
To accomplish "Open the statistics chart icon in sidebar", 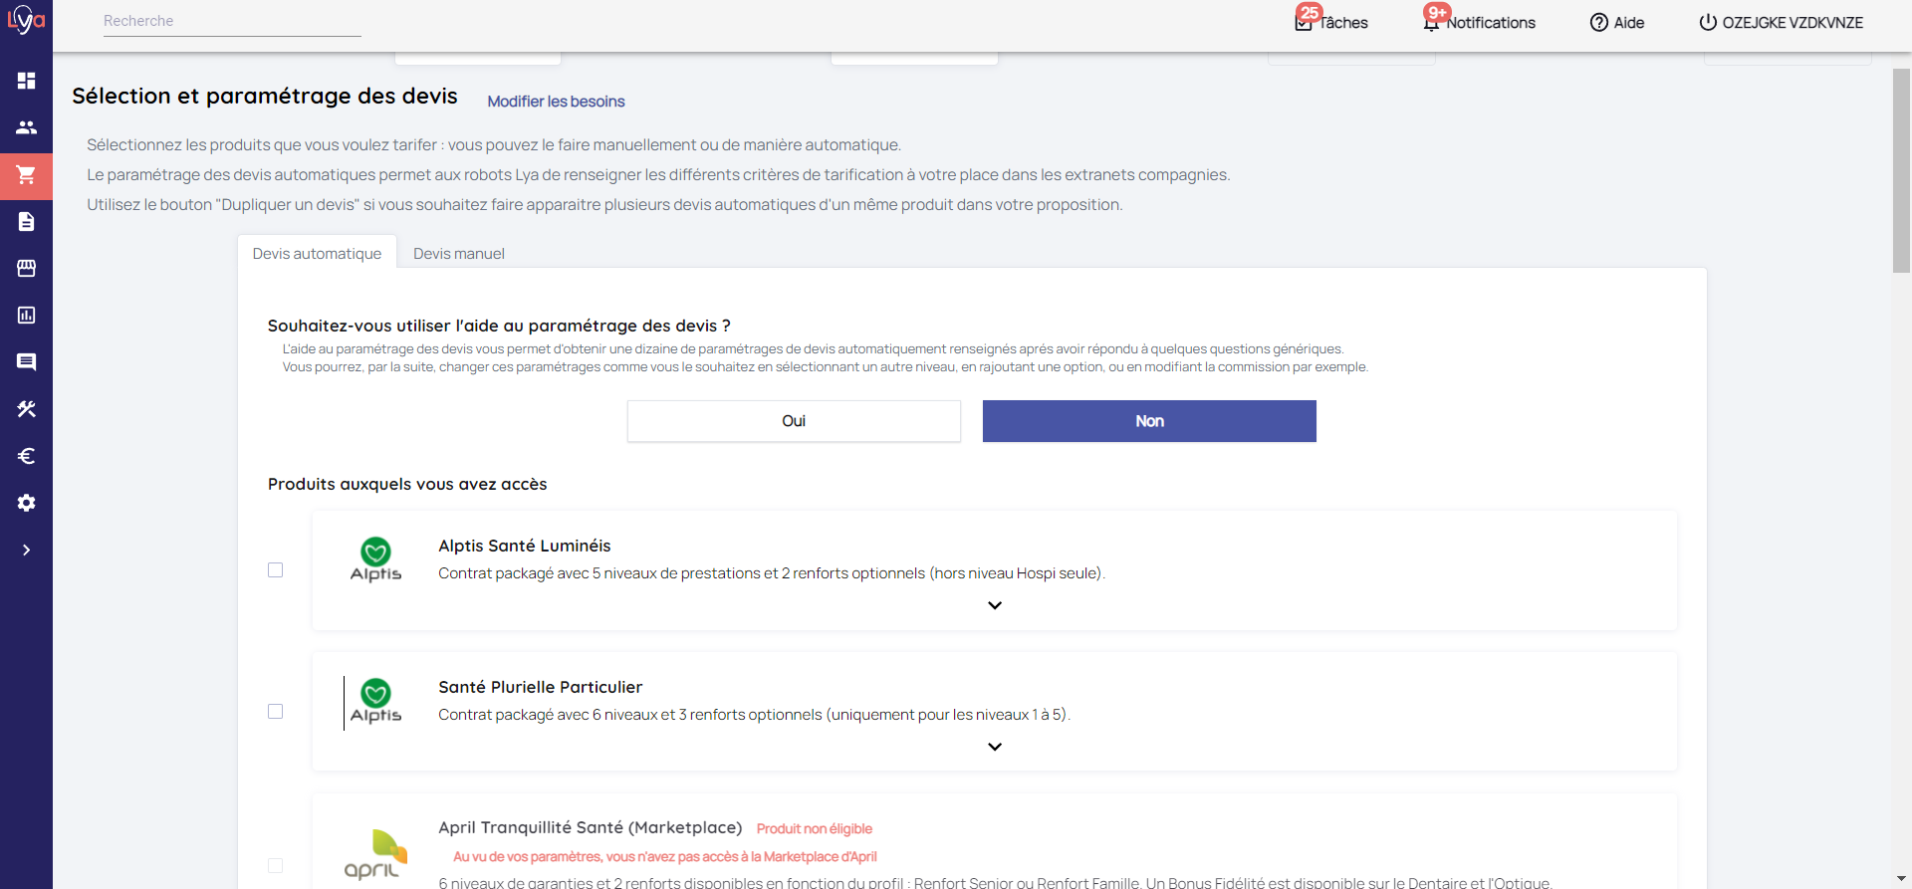I will click(x=26, y=316).
